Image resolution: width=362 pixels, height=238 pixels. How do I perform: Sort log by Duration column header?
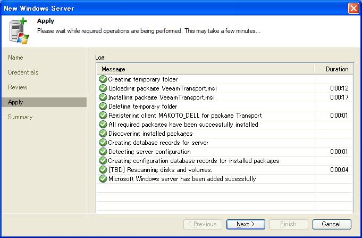pyautogui.click(x=333, y=69)
